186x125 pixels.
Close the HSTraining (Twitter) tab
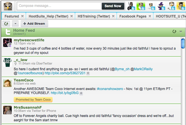(x=113, y=16)
